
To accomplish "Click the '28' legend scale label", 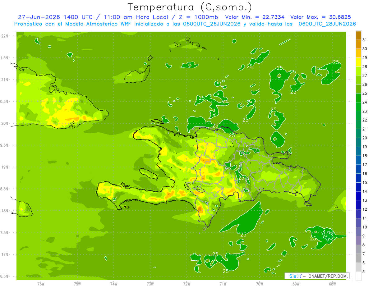I will click(365, 67).
